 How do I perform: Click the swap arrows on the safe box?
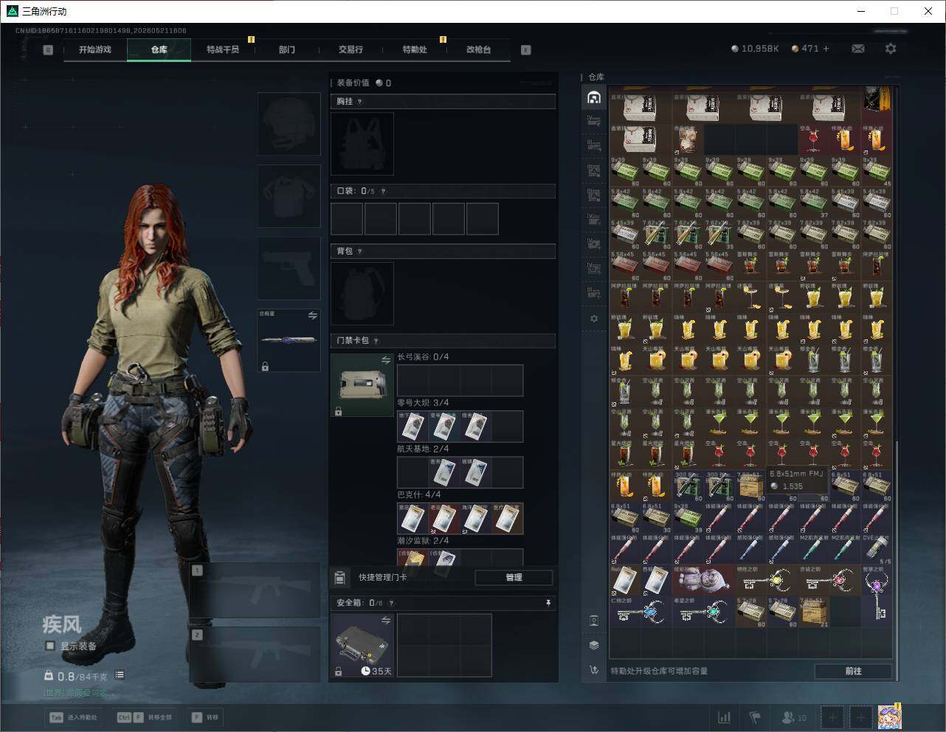point(386,621)
